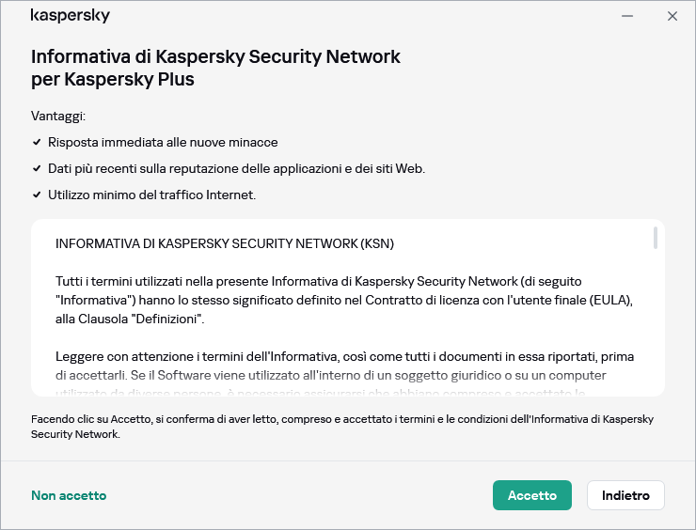Click the paragraph starting with Tutti i termini

pyautogui.click(x=344, y=300)
